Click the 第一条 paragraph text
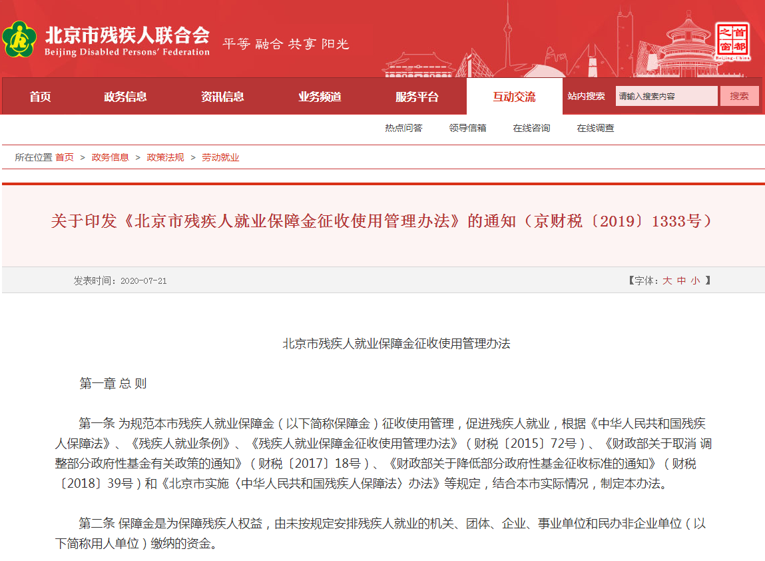 click(x=383, y=454)
